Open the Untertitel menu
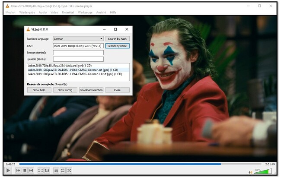The height and width of the screenshot is (177, 281). click(68, 13)
